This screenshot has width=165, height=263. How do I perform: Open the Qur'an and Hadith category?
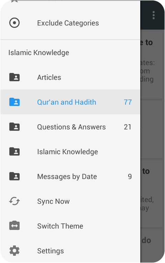70,102
